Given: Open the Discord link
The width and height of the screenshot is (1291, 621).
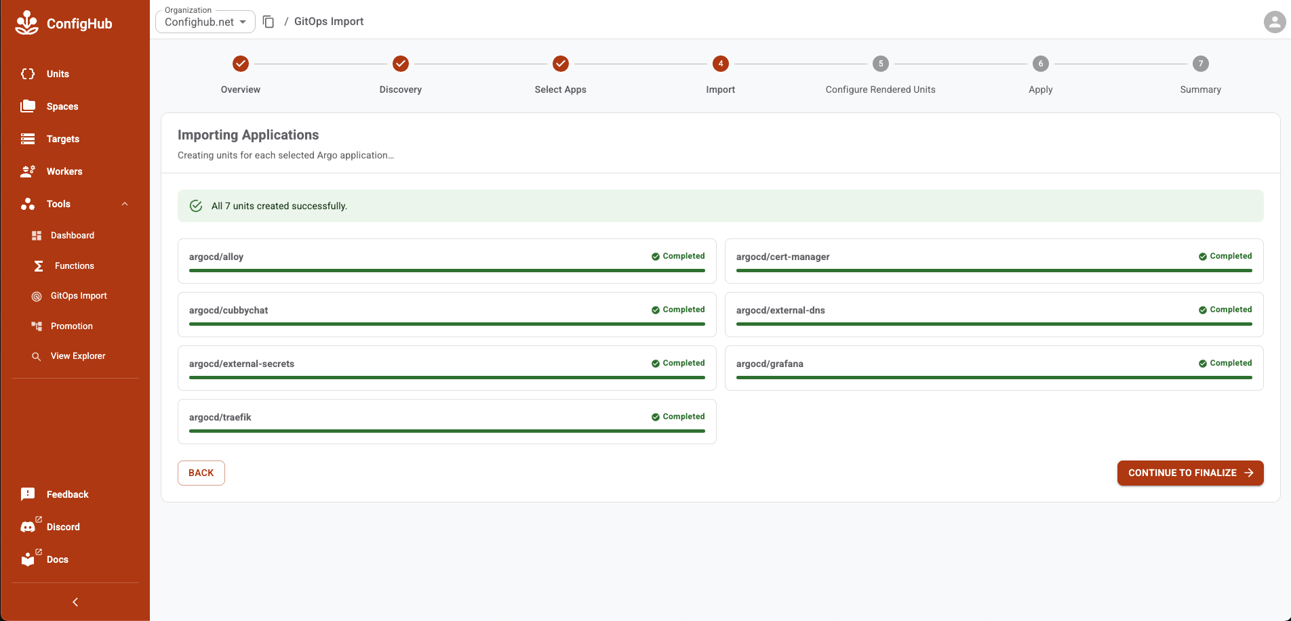Looking at the screenshot, I should tap(63, 527).
